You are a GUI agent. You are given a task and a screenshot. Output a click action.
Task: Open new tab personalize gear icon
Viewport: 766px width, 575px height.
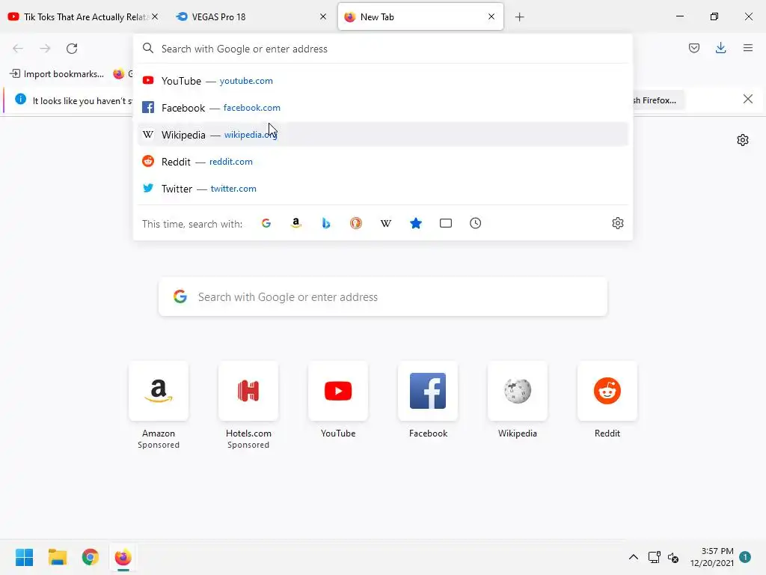743,140
